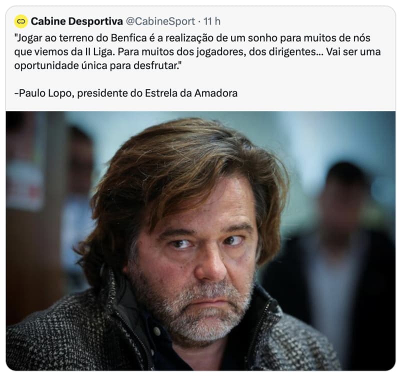This screenshot has height=377, width=400.
Task: Open the Cabine Desportiva yellow avatar icon
Action: pyautogui.click(x=21, y=21)
